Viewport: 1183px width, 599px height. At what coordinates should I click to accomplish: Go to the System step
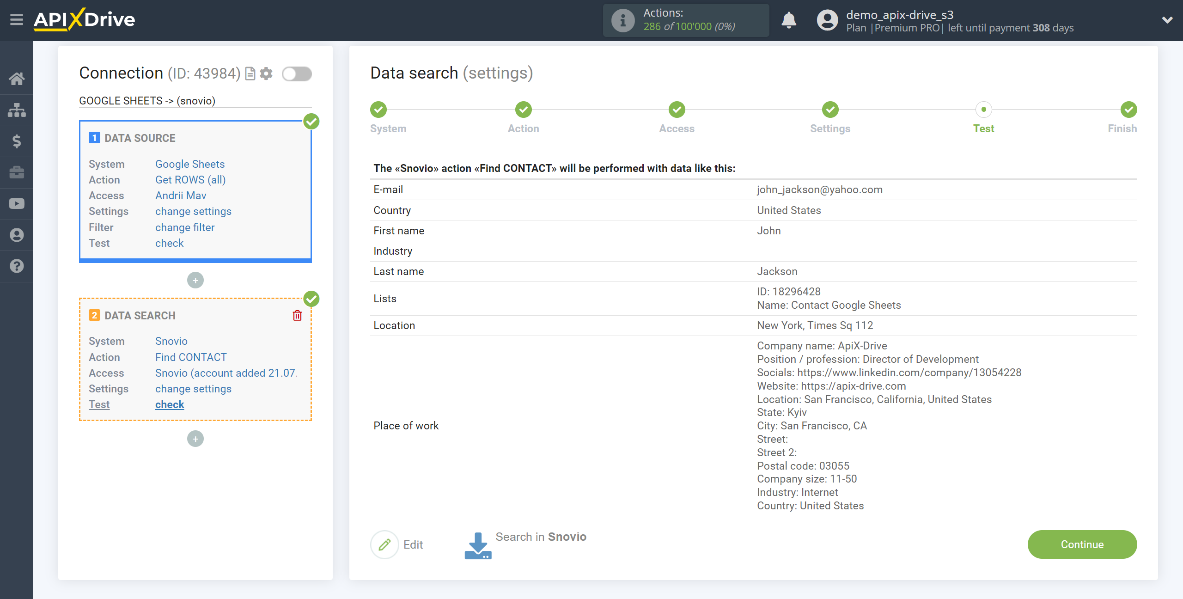378,110
